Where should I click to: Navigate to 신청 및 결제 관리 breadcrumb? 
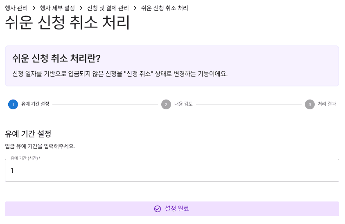[108, 8]
